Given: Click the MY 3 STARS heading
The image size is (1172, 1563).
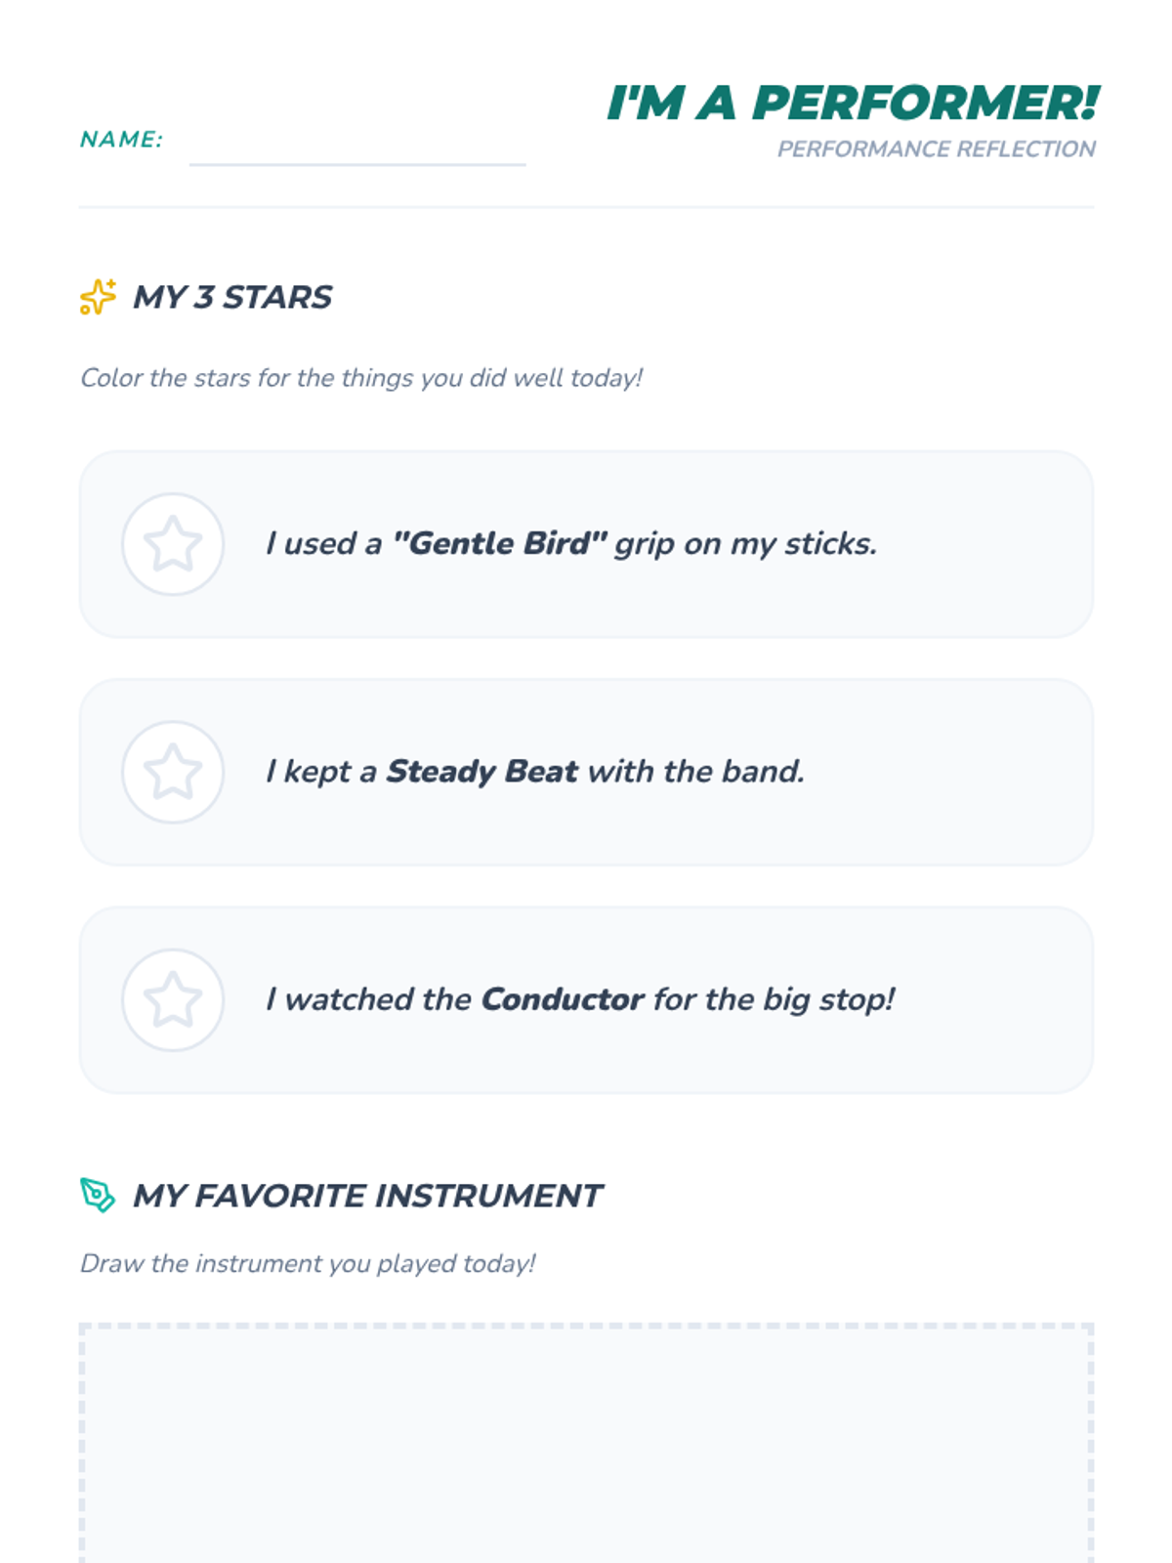Looking at the screenshot, I should point(232,297).
